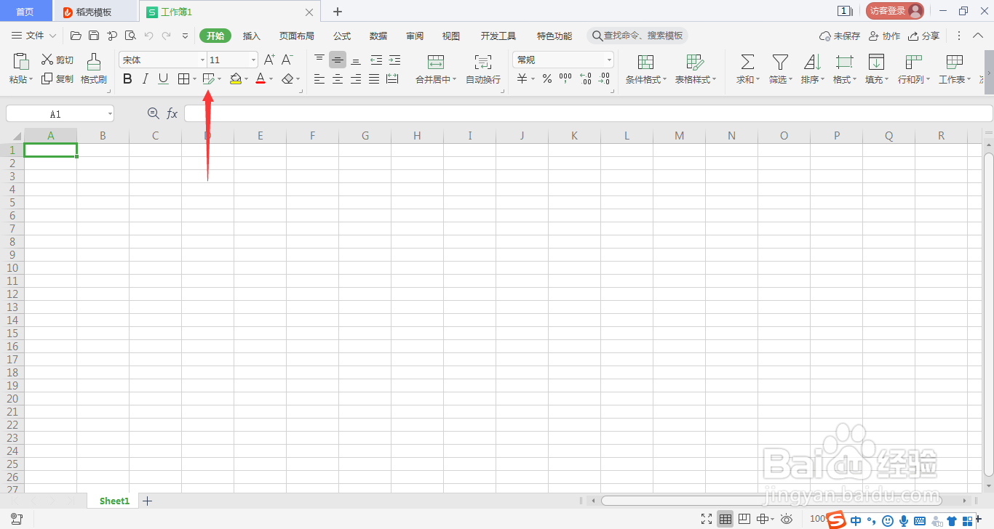Click the yellow fill color swatch

pyautogui.click(x=236, y=79)
